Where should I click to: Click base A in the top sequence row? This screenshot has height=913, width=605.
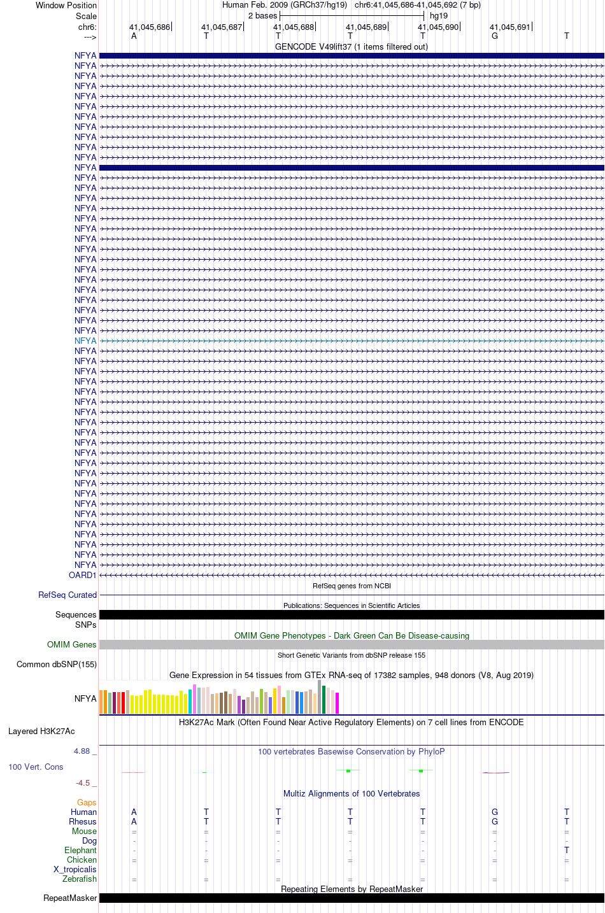pos(134,36)
